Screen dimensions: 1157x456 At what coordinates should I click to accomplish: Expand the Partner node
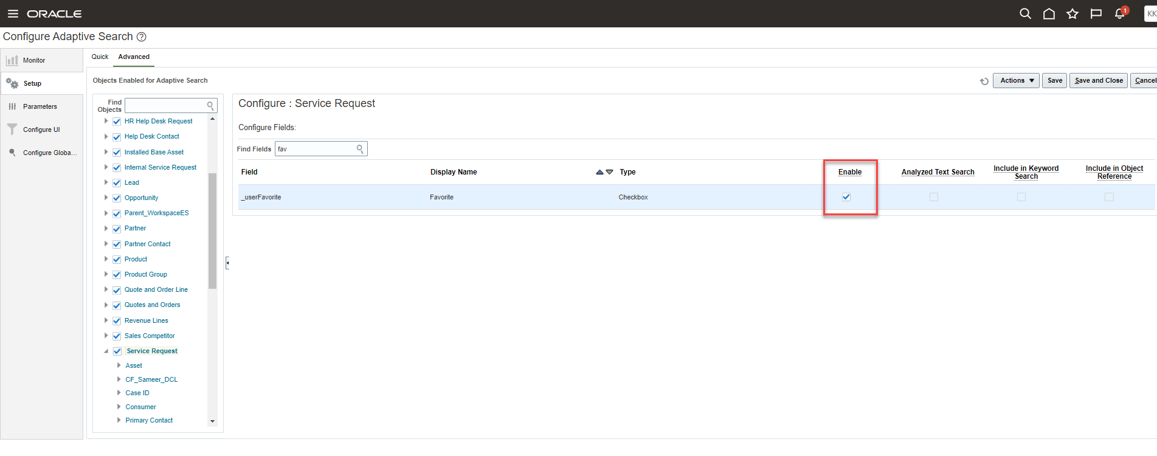tap(106, 228)
